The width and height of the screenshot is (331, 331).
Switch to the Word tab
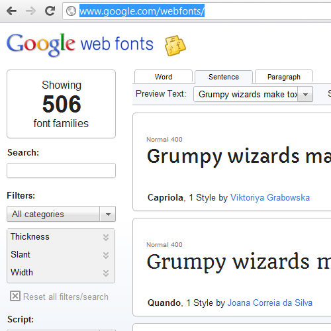pos(164,77)
